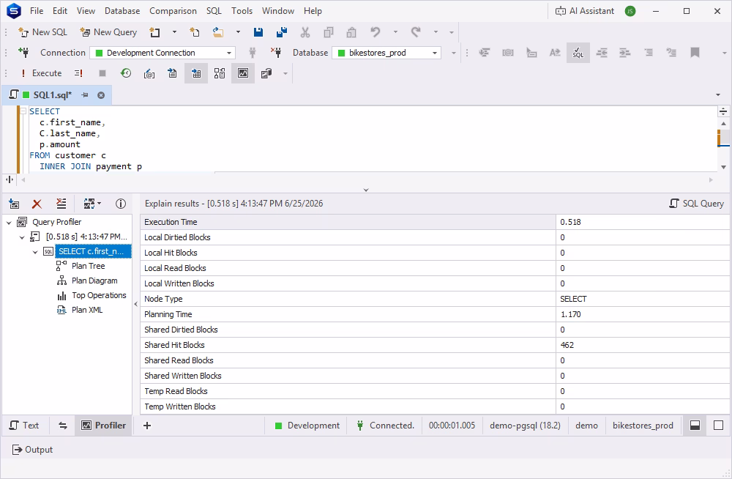The image size is (732, 479).
Task: Click the New SQL toolbar button
Action: (42, 32)
